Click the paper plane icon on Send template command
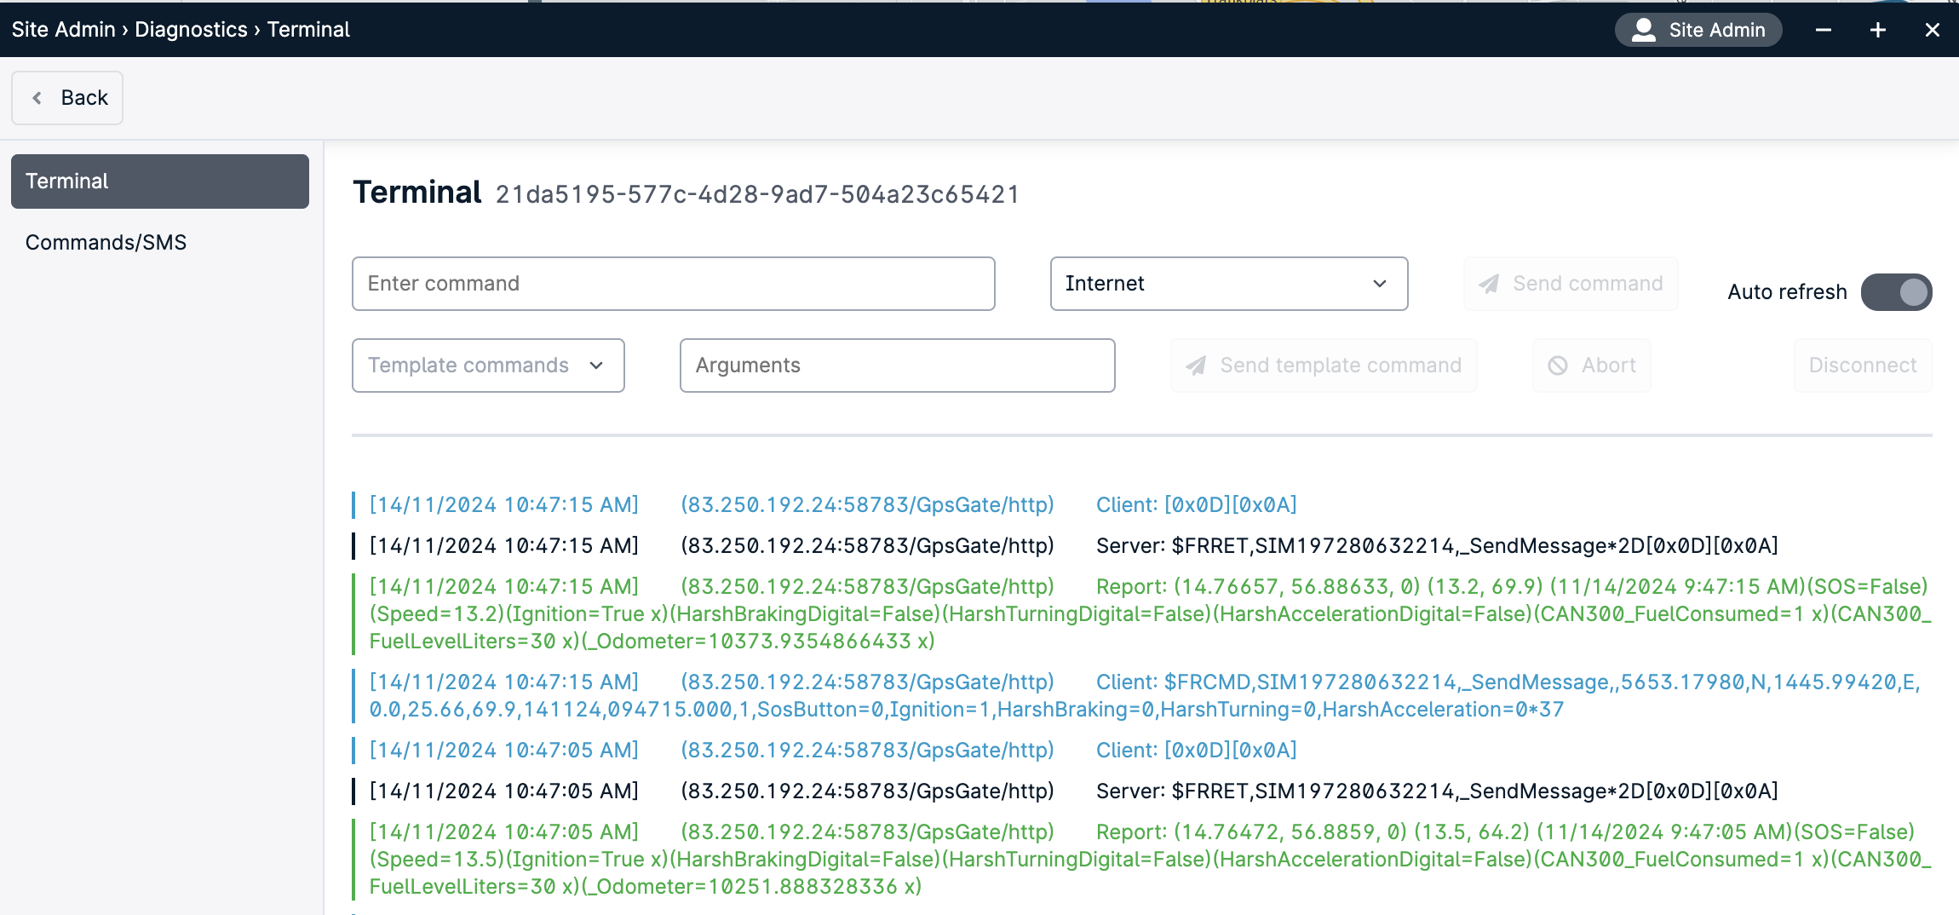The width and height of the screenshot is (1959, 915). pos(1197,365)
